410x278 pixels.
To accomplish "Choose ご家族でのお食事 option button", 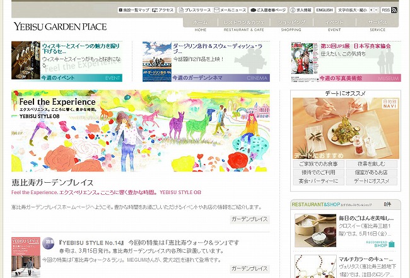I will tap(318, 164).
